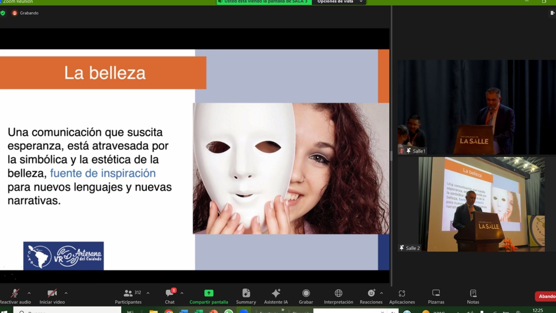
Task: Open the Aplicaciones icon
Action: [402, 293]
